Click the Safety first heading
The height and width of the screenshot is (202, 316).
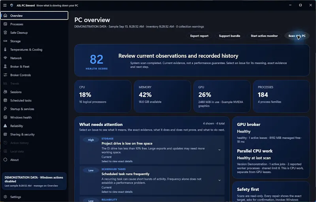coord(248,189)
